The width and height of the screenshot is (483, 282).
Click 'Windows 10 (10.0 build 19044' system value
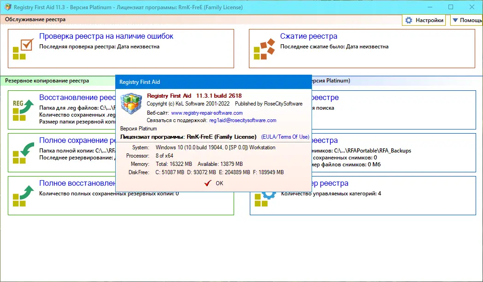(191, 147)
